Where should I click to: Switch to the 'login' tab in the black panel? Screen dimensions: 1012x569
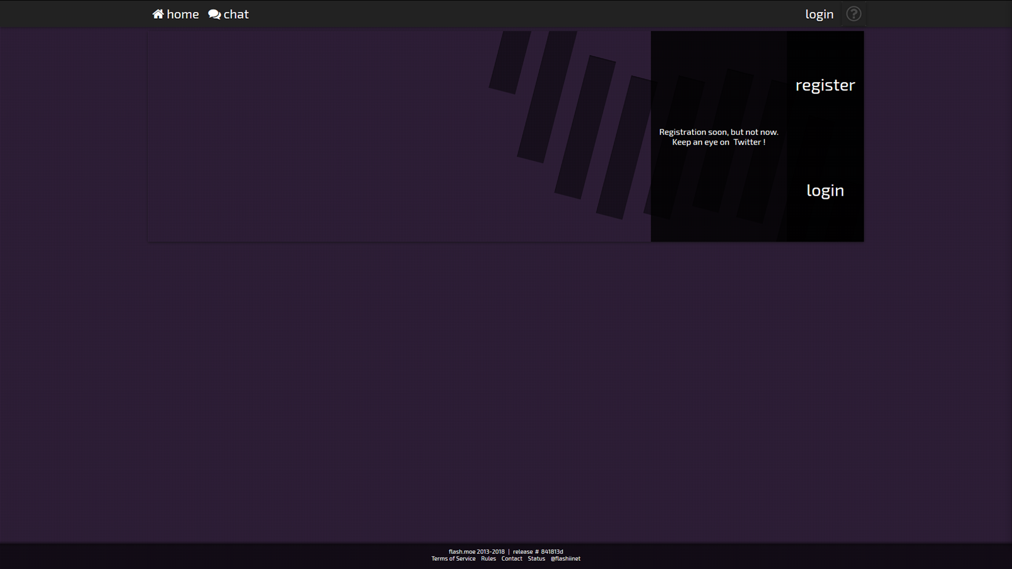pos(825,190)
